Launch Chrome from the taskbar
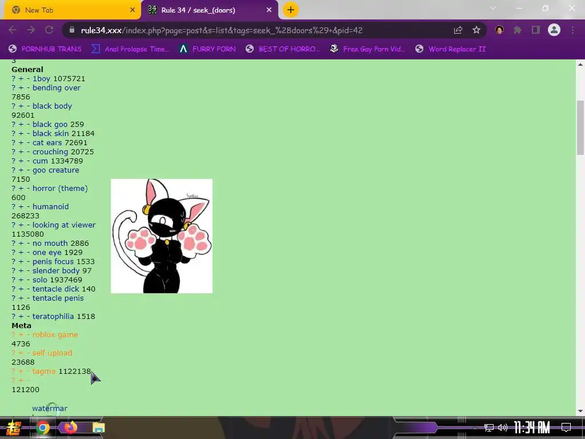585x439 pixels. (x=42, y=428)
